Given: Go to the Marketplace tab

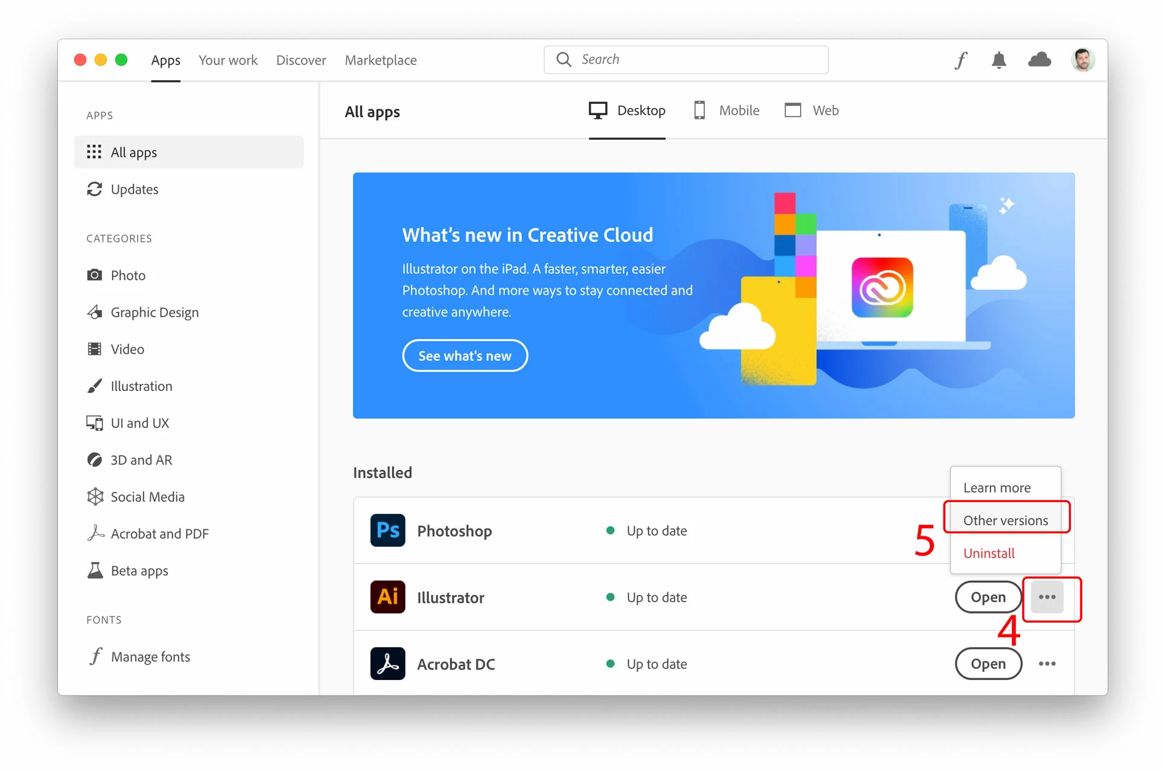Looking at the screenshot, I should 381,60.
